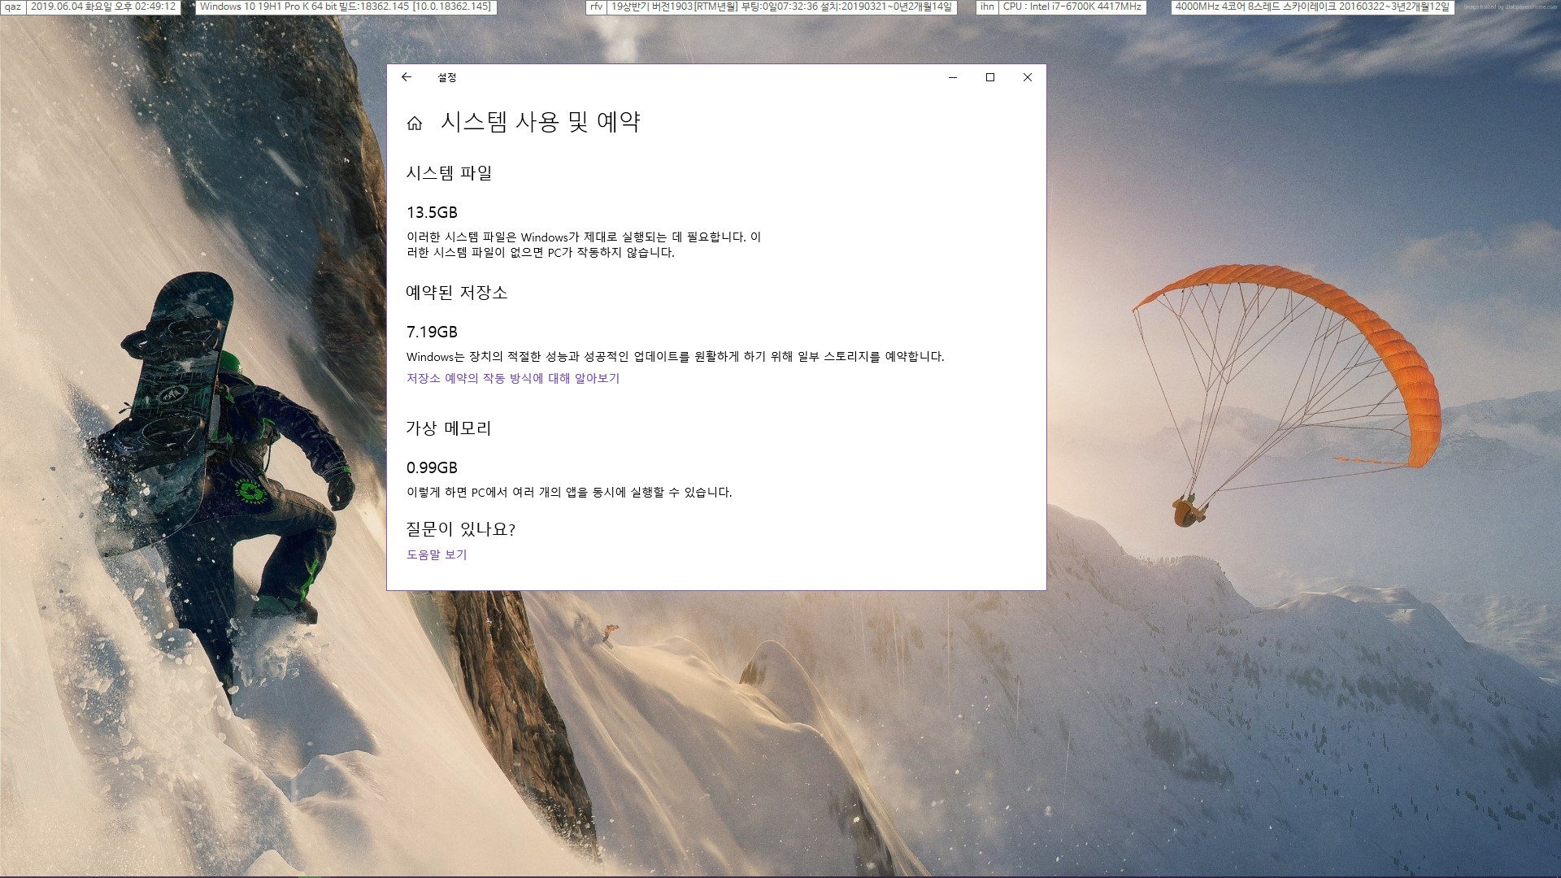The image size is (1561, 878).
Task: Select the '설정' window title text
Action: click(x=447, y=77)
